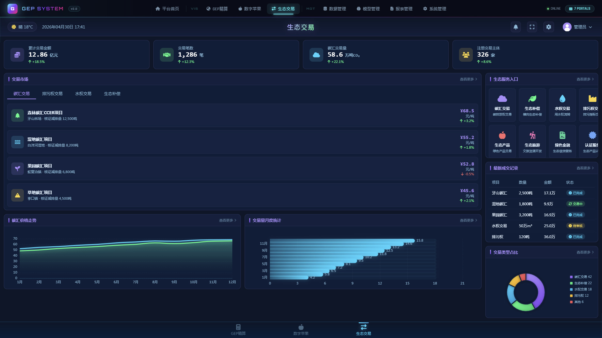Open the 森林碳汇CCER项目 listing
The height and width of the screenshot is (338, 602).
click(x=242, y=115)
